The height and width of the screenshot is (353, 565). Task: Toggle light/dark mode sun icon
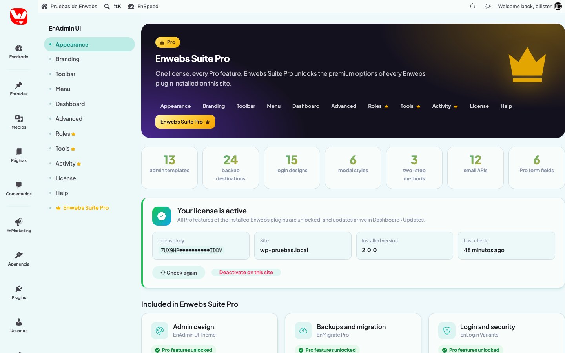point(488,6)
